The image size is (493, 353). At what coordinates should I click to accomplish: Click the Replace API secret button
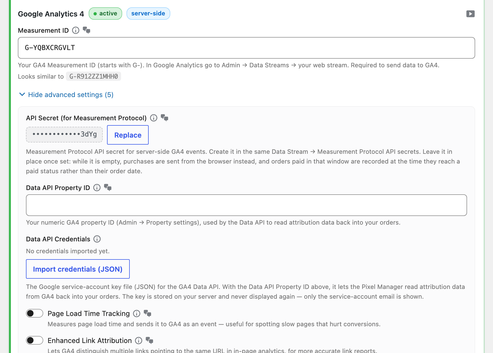coord(128,135)
